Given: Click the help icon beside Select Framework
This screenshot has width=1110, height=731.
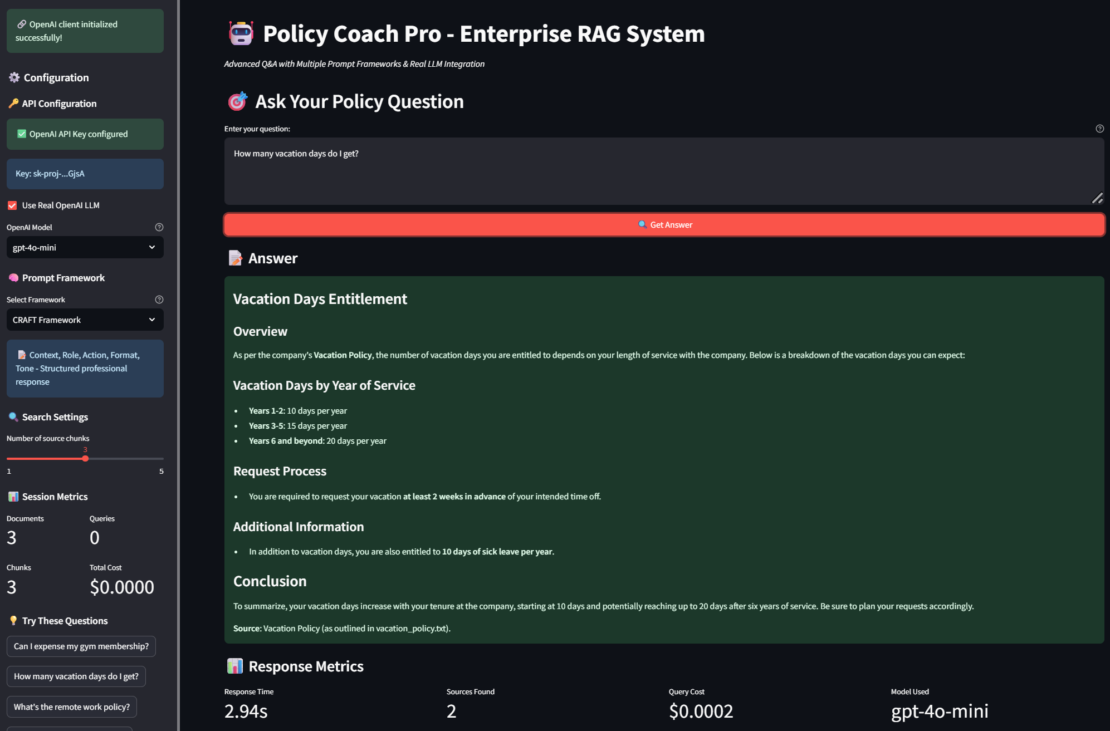Looking at the screenshot, I should point(159,300).
